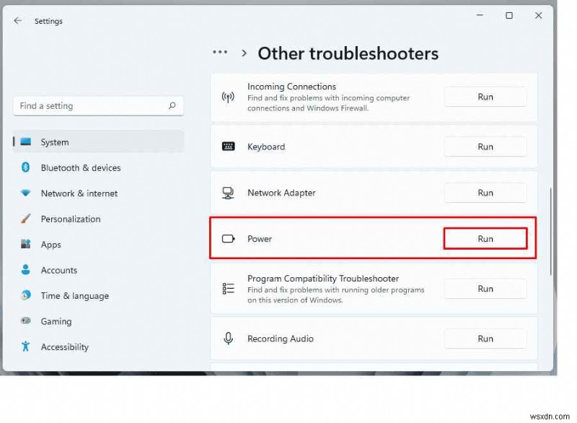This screenshot has height=423, width=577.
Task: Click the Power troubleshooter battery icon
Action: 229,238
